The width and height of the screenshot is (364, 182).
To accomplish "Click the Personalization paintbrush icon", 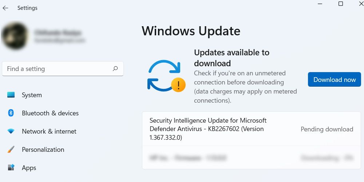I will point(11,150).
